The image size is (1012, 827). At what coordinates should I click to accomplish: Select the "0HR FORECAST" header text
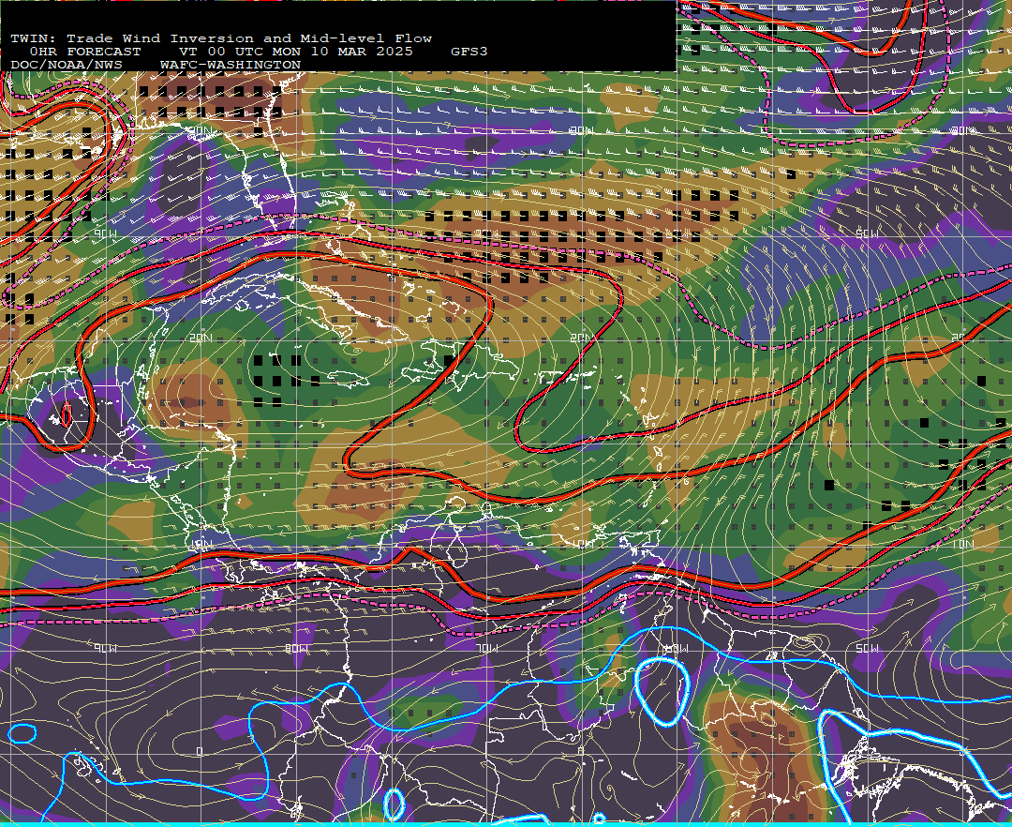85,52
